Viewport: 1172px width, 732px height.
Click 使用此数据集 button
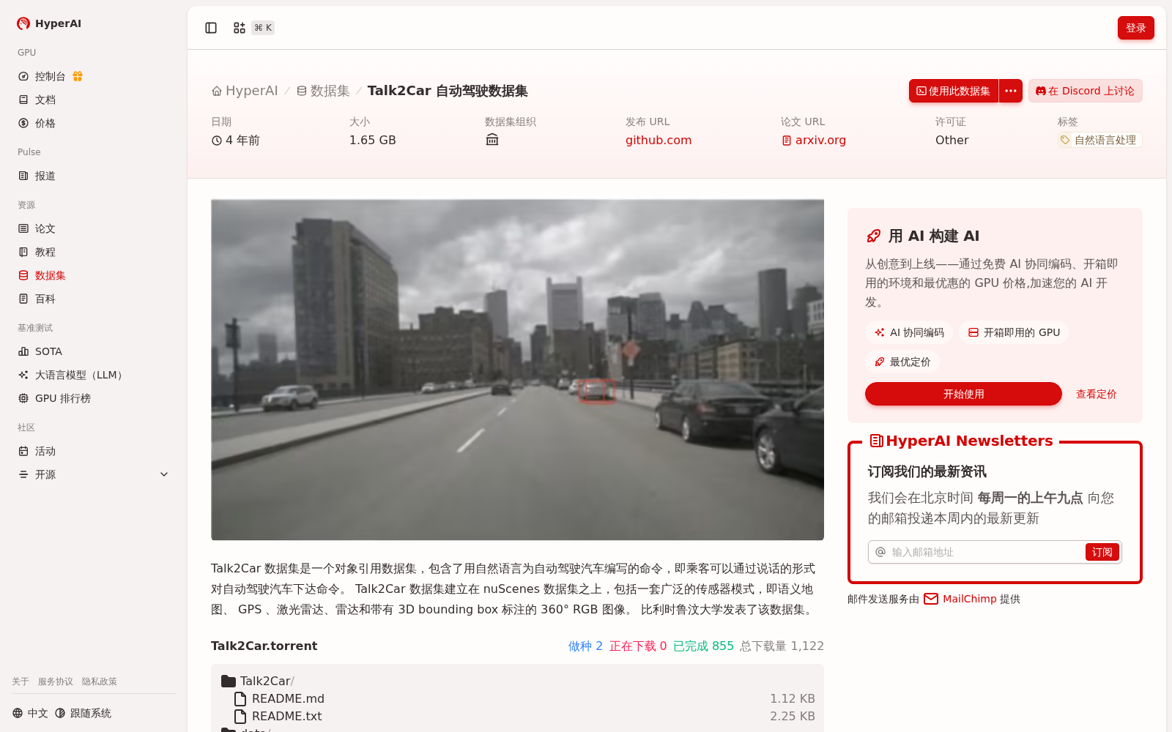point(954,91)
